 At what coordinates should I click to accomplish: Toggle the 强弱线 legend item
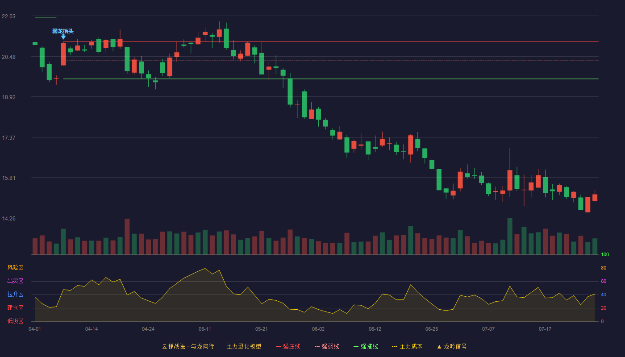[x=327, y=346]
